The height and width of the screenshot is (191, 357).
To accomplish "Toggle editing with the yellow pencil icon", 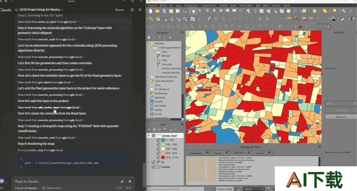I will pos(209,19).
